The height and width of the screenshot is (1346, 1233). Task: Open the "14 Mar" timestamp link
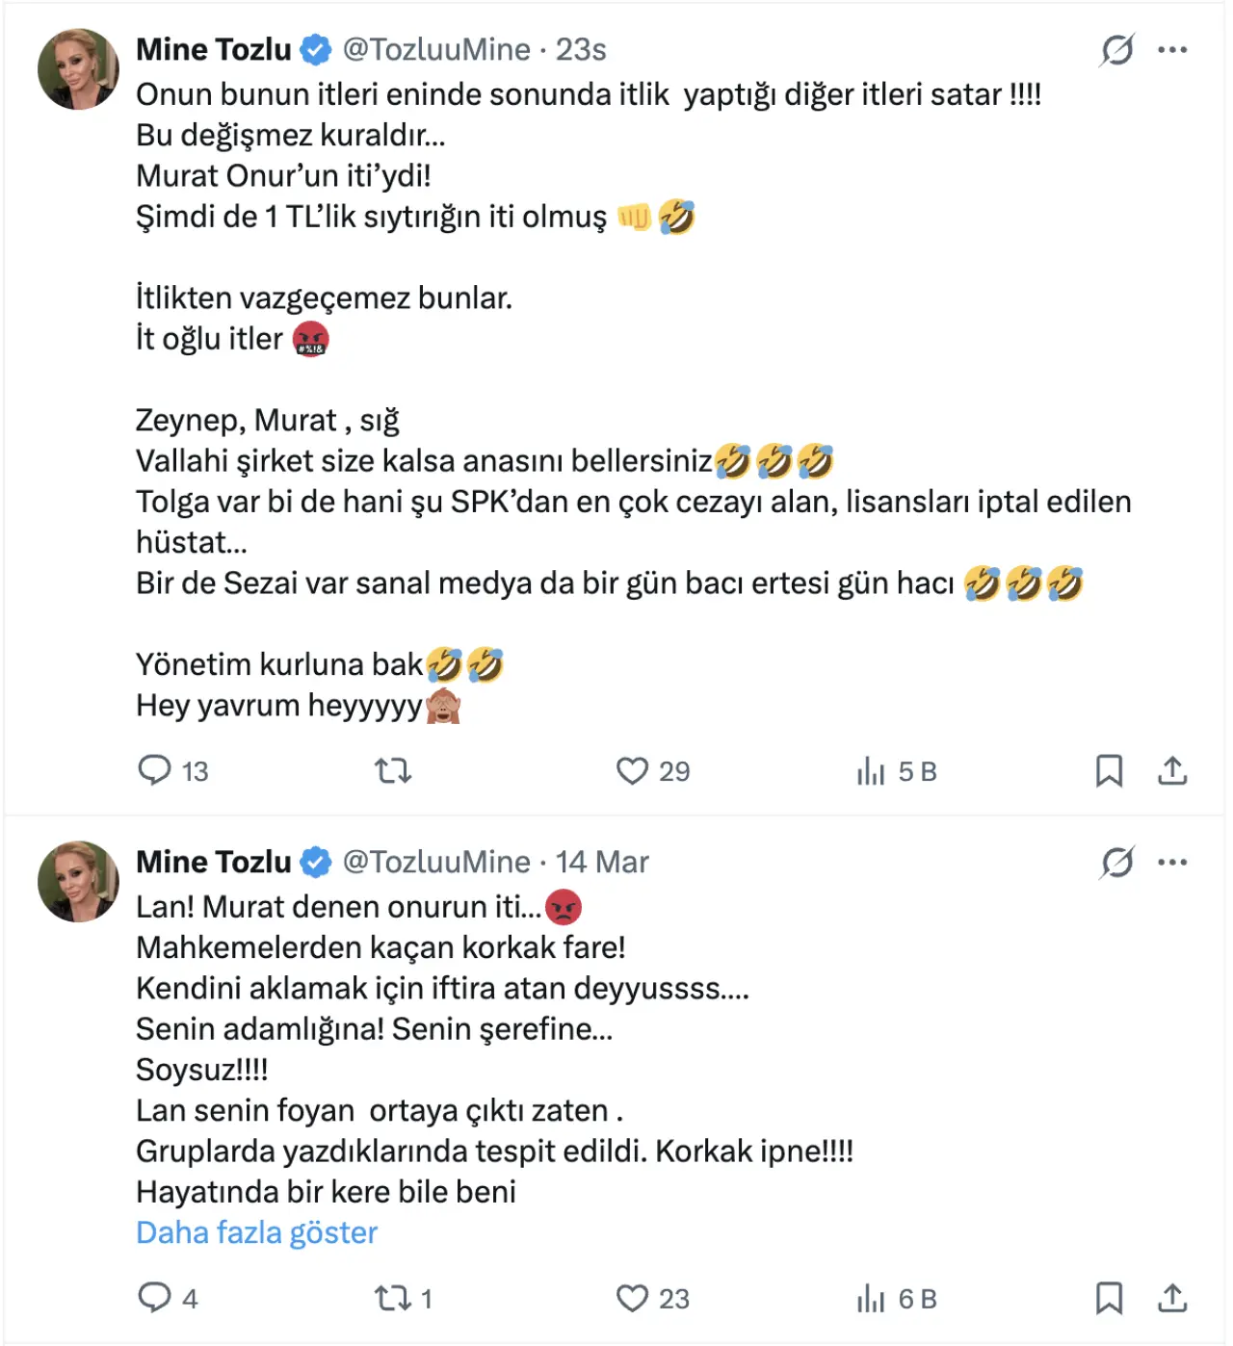pos(602,862)
